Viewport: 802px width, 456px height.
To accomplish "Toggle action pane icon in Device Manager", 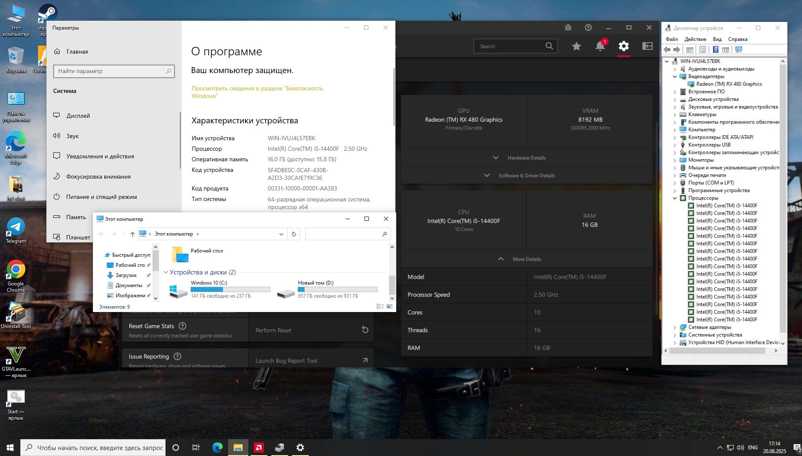I will click(726, 50).
